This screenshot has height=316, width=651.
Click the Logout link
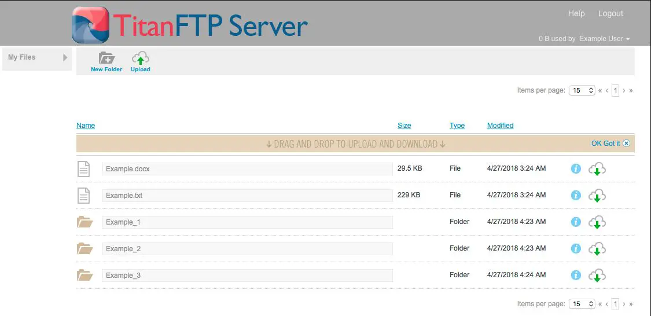click(610, 14)
